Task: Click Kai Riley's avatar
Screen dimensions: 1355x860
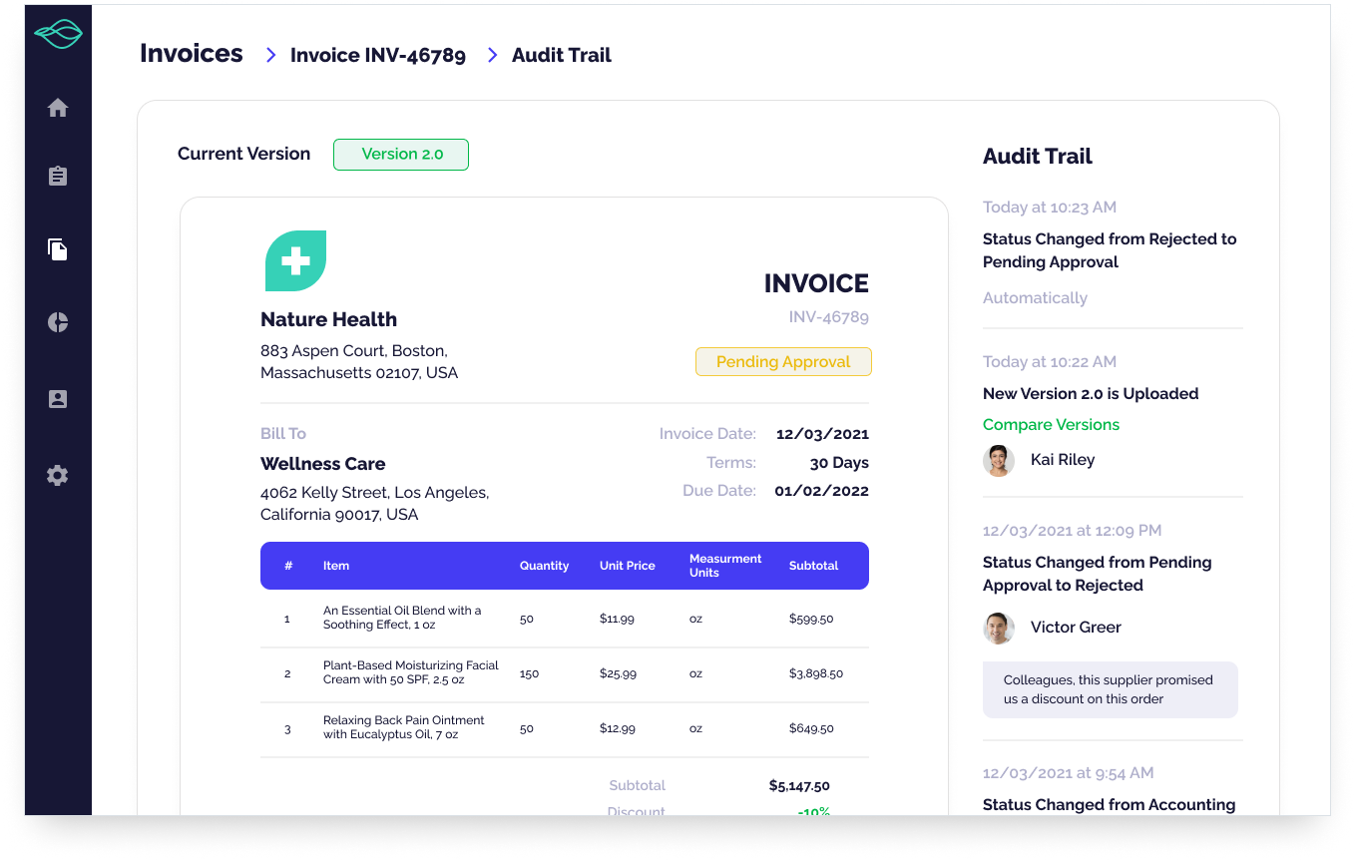Action: point(999,460)
